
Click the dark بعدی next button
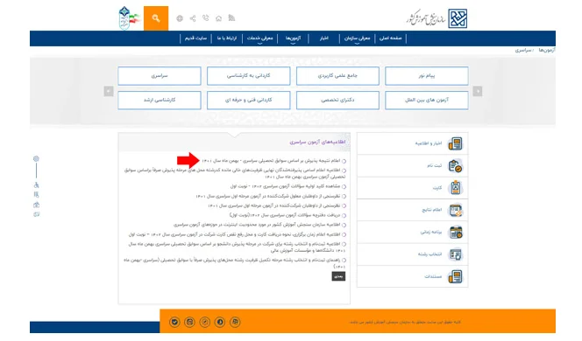coord(338,276)
